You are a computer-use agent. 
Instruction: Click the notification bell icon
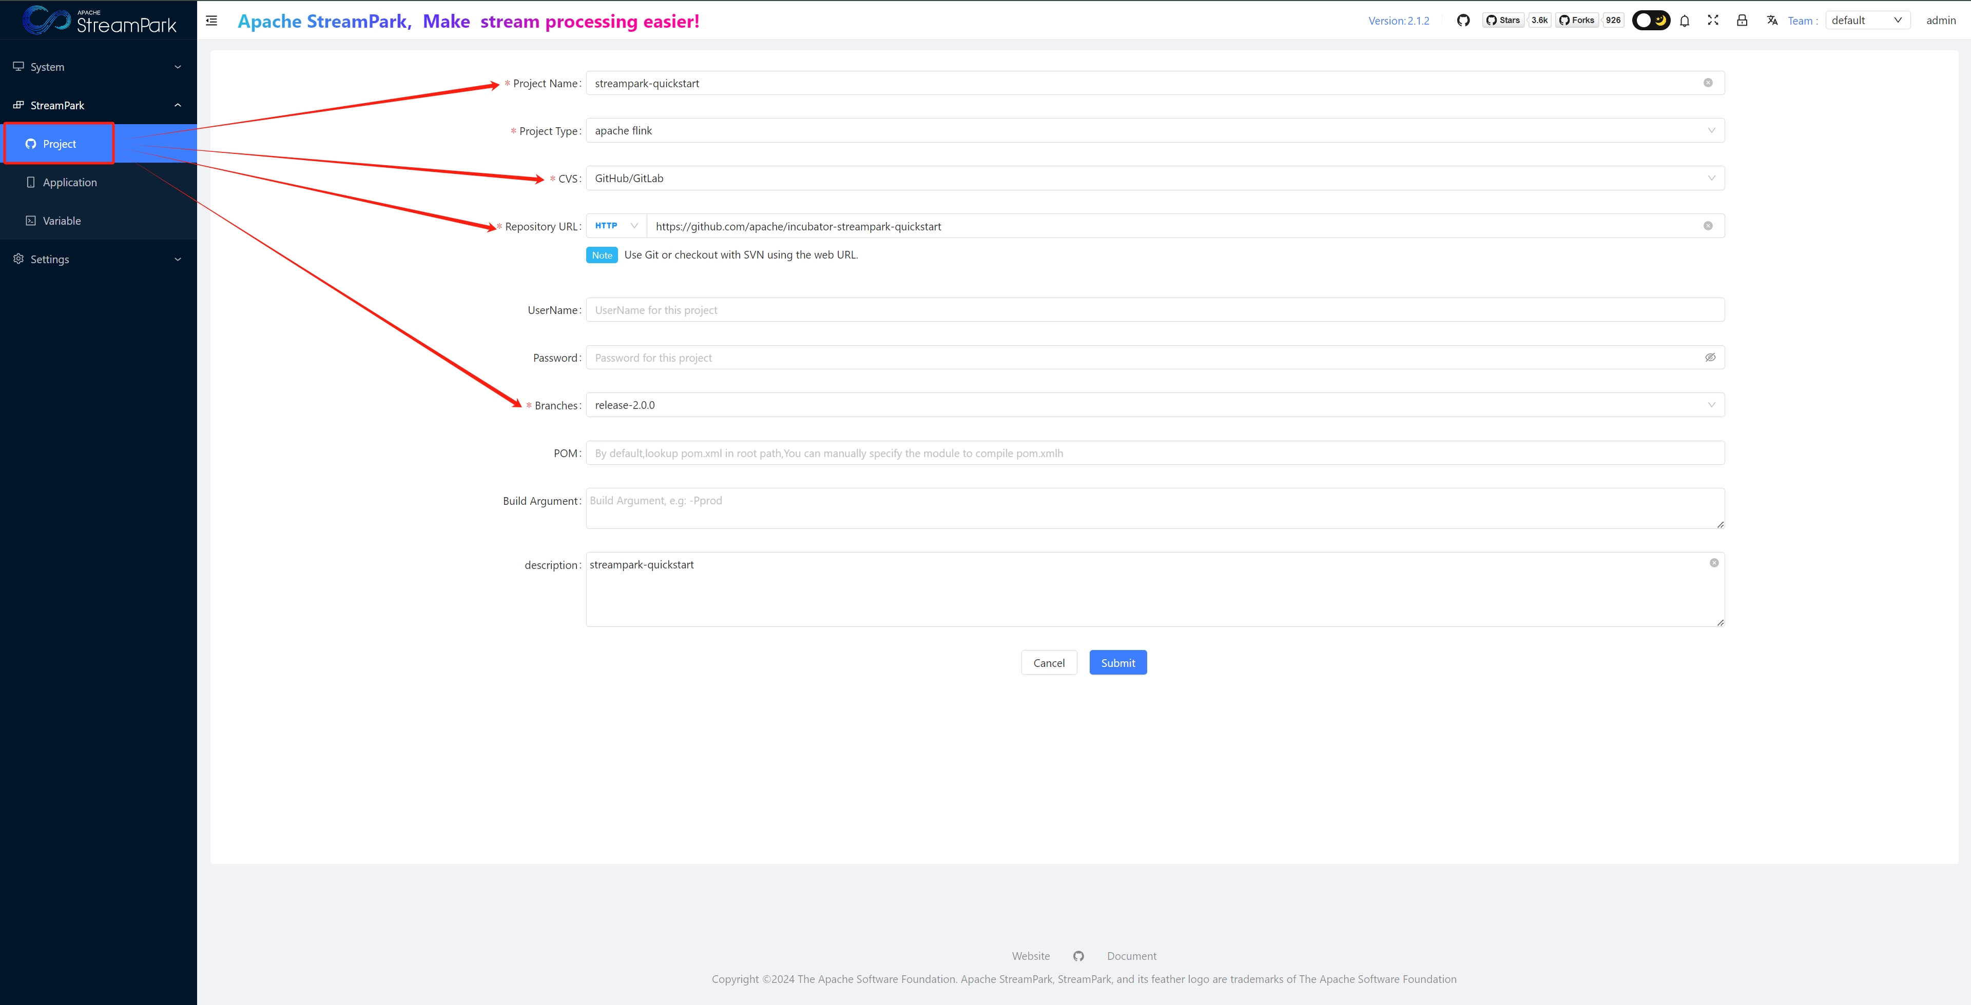[x=1684, y=21]
